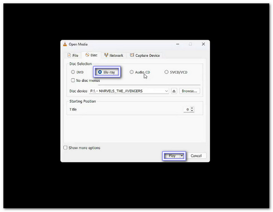Check the "Show more options" box
Viewport: 273px width, 212px height.
(x=65, y=148)
